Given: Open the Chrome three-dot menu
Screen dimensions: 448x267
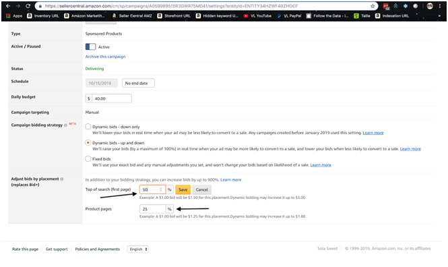Looking at the screenshot, I should (440, 6).
